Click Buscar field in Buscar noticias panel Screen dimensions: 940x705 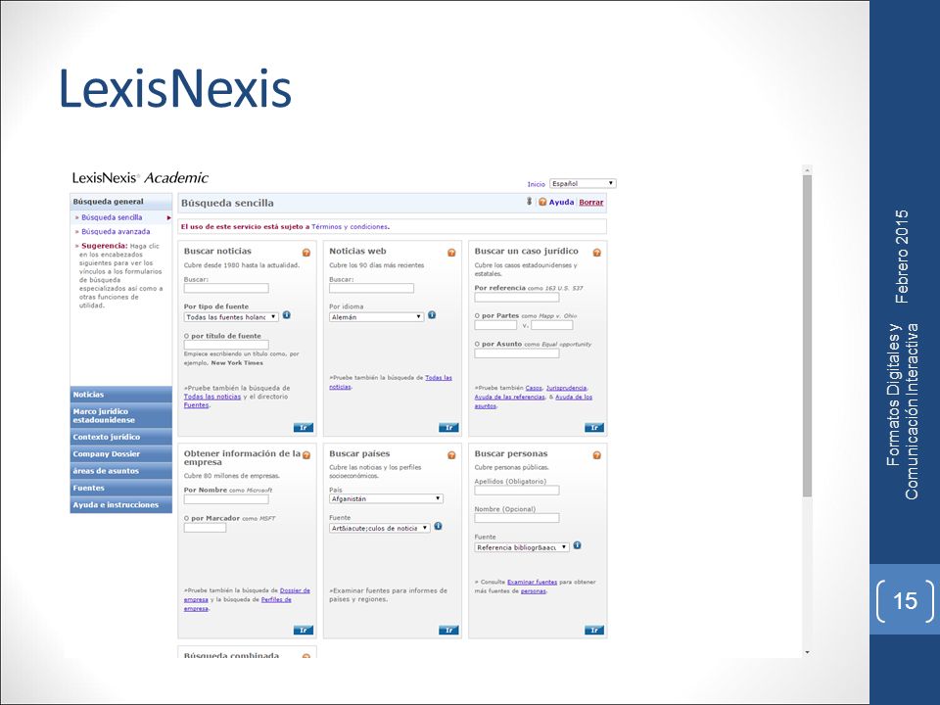(x=226, y=288)
